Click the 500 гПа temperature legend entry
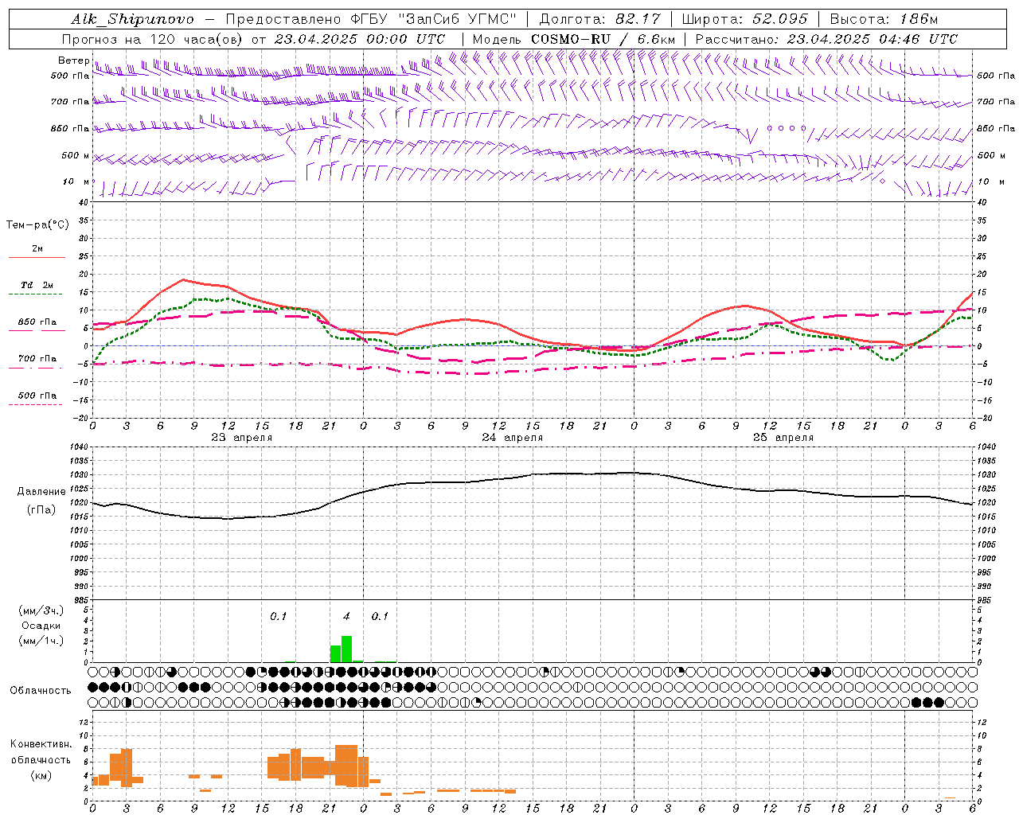Viewport: 1019px width, 815px height. (x=37, y=396)
